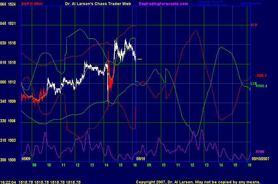The height and width of the screenshot is (184, 278).
Task: Click the 05/09 date marker
Action: pyautogui.click(x=26, y=159)
